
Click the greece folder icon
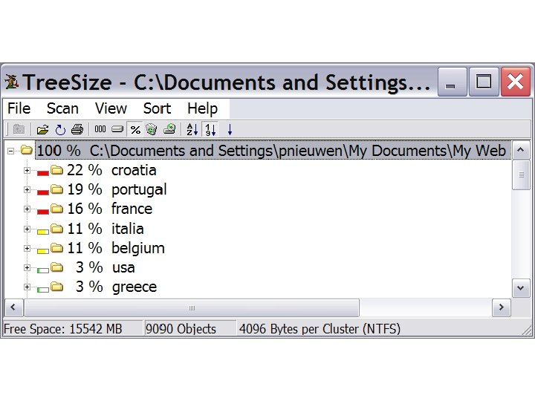(57, 287)
